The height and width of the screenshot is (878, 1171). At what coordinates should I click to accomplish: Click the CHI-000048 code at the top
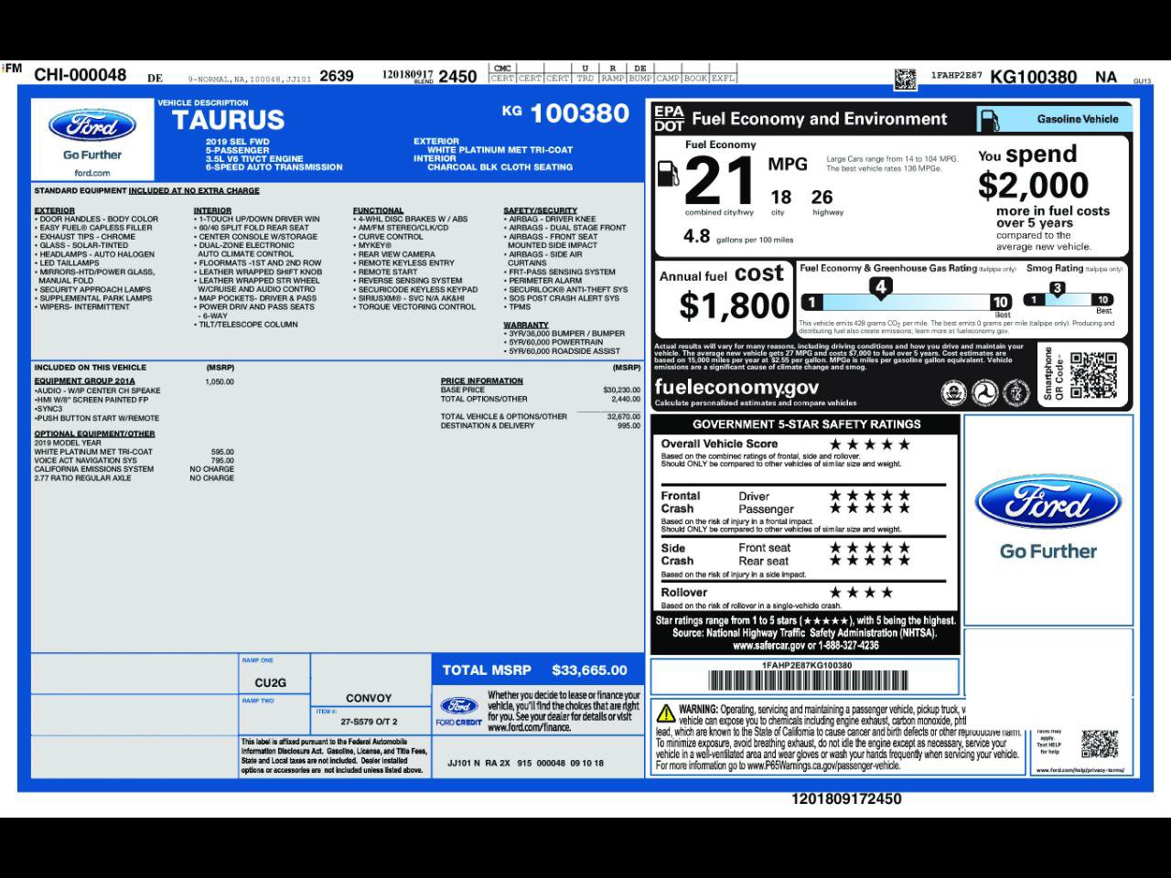coord(80,75)
